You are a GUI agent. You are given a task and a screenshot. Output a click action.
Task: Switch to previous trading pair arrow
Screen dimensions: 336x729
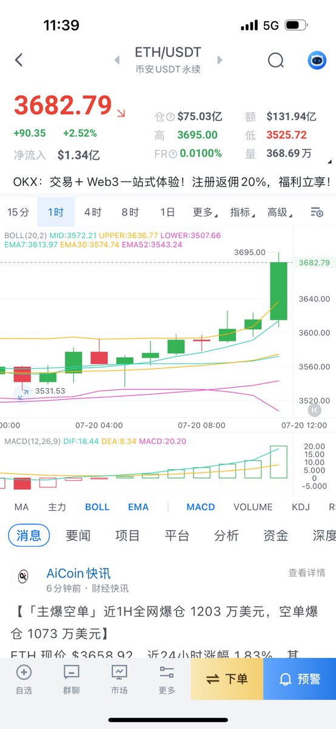tap(117, 60)
